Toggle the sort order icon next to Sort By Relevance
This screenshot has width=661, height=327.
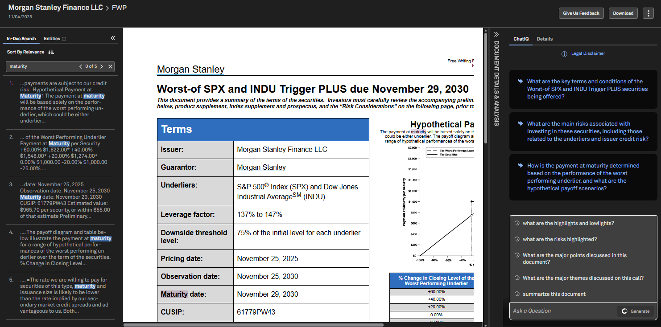coord(51,52)
